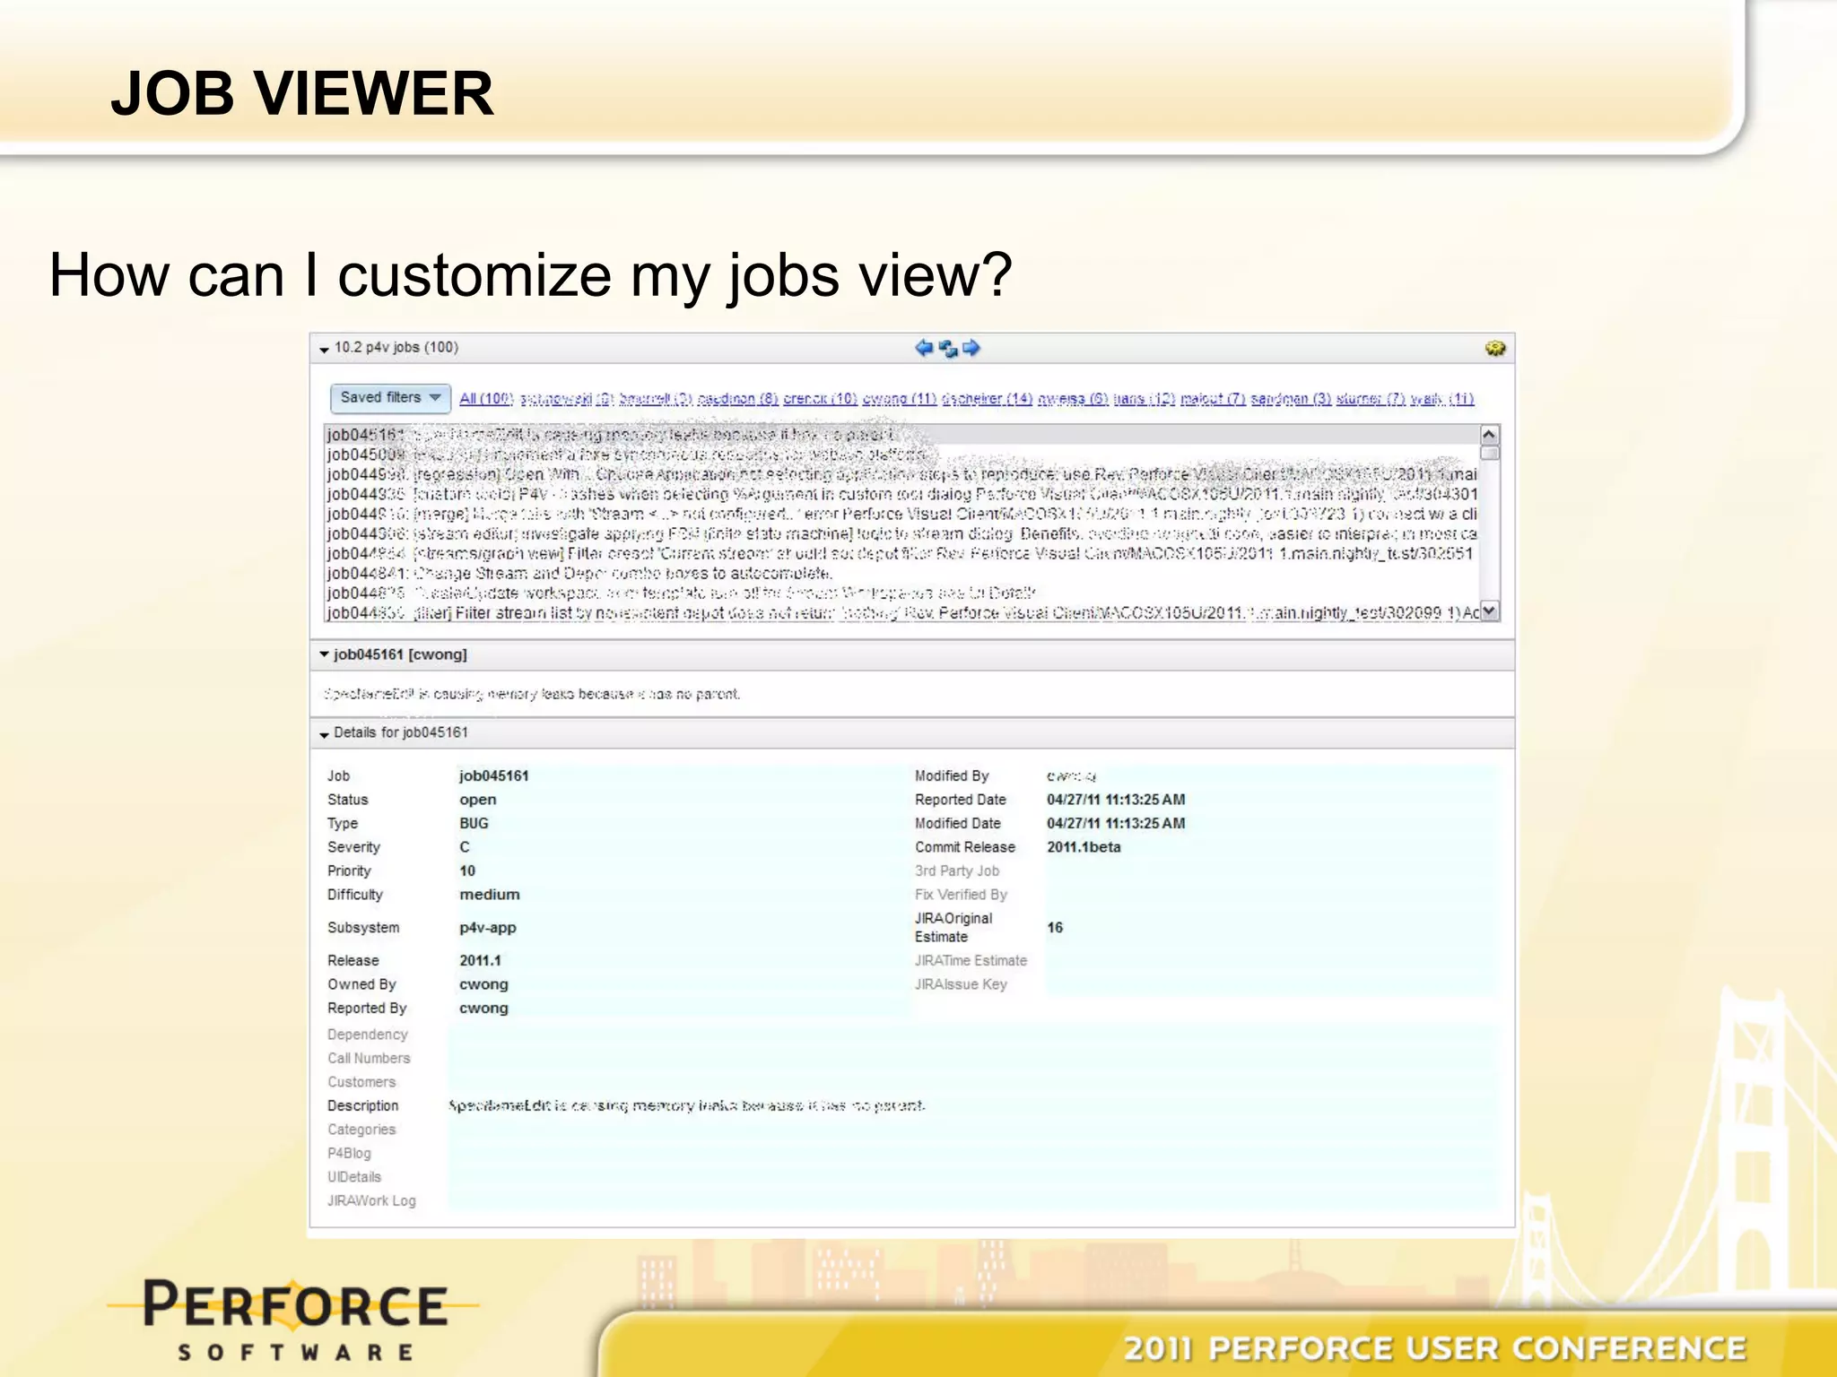1837x1377 pixels.
Task: Collapse the '10.2 p4v jobs (100)' section
Action: tap(324, 350)
